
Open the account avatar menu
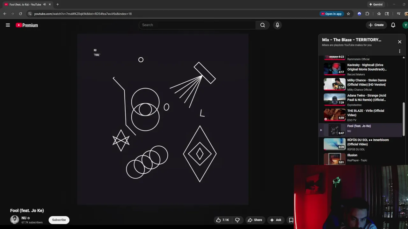point(405,25)
